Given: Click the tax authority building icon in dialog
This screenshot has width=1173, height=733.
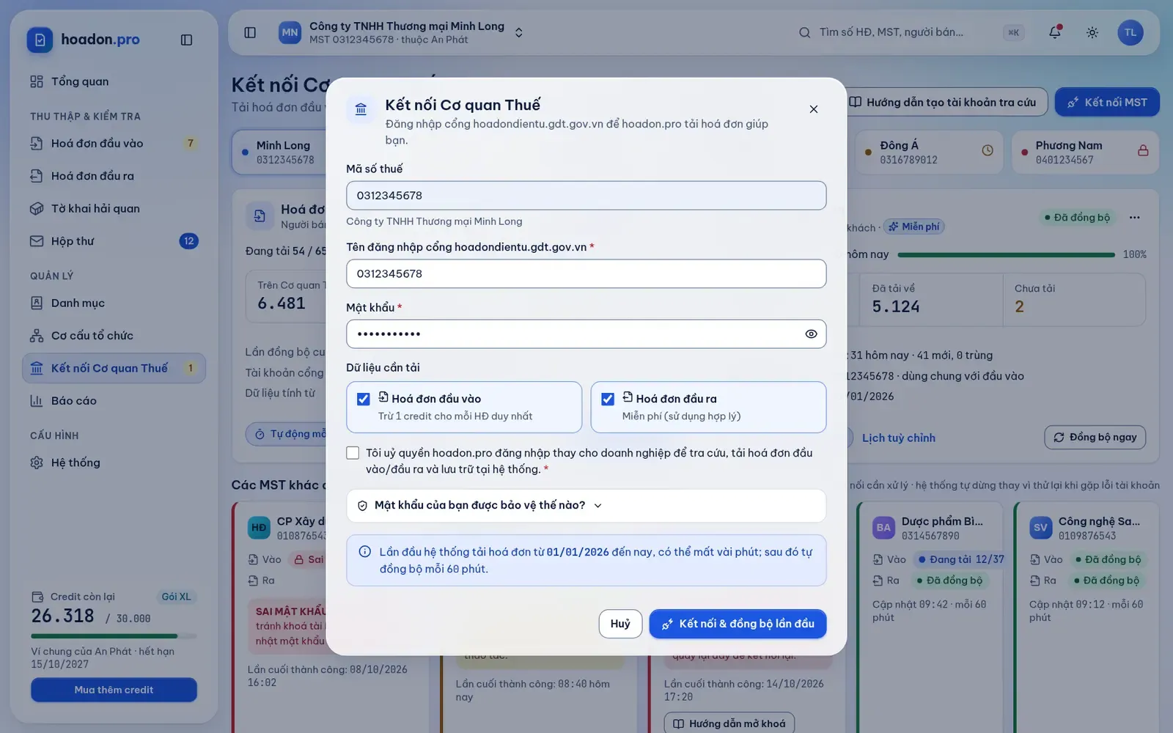Looking at the screenshot, I should pos(361,109).
